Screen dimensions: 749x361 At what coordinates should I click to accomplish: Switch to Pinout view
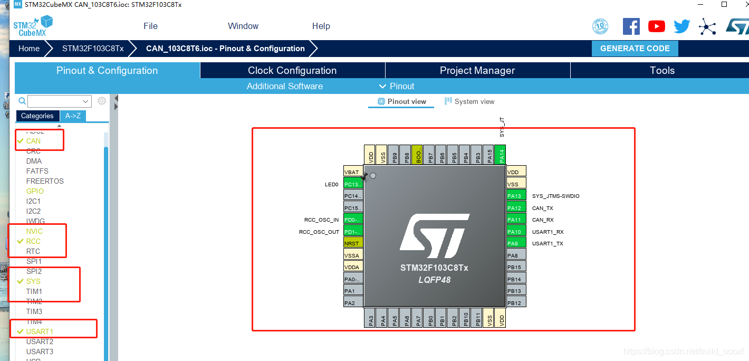coord(402,101)
